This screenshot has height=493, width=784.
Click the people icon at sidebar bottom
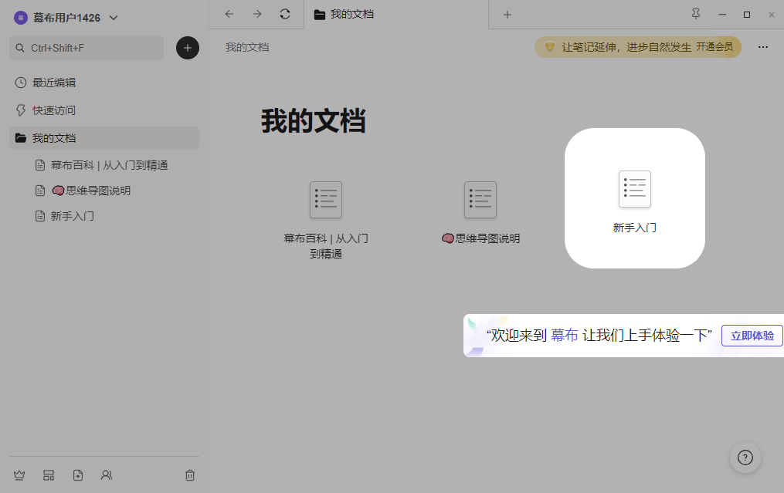tap(107, 475)
